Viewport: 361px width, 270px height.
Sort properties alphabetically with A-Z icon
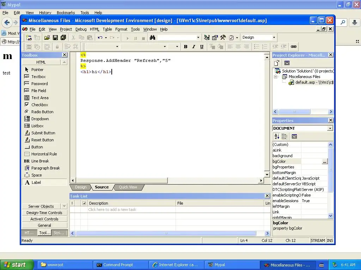277,136
